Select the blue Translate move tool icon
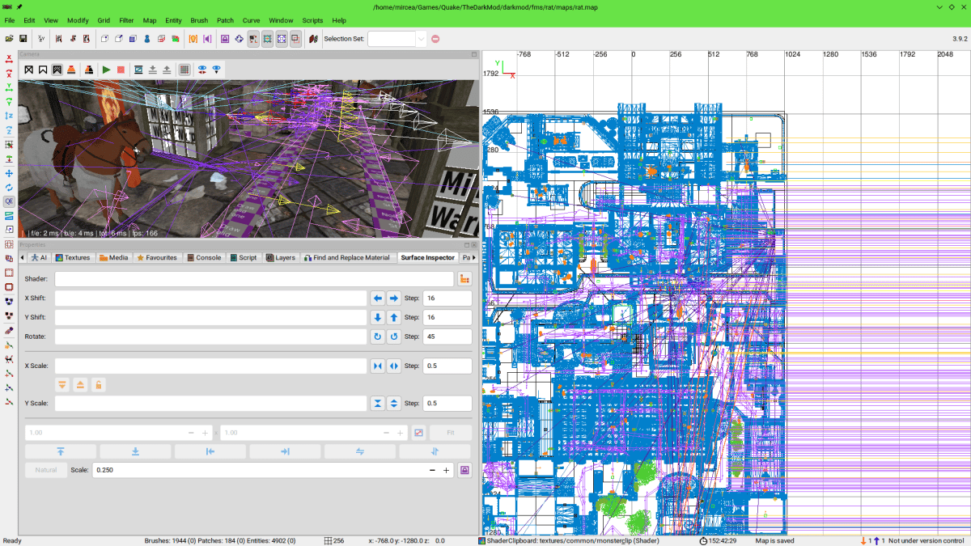This screenshot has height=546, width=971. coord(9,173)
